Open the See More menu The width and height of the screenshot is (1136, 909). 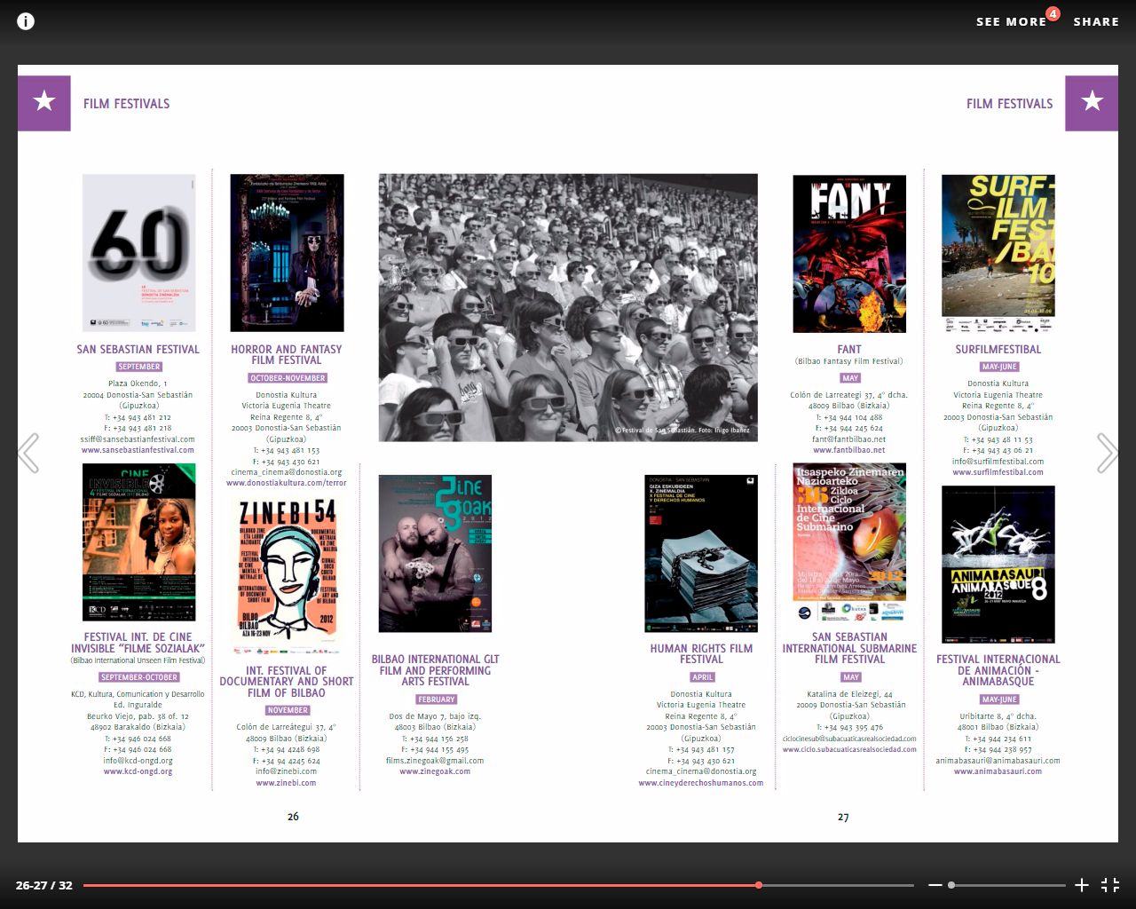tap(1011, 21)
